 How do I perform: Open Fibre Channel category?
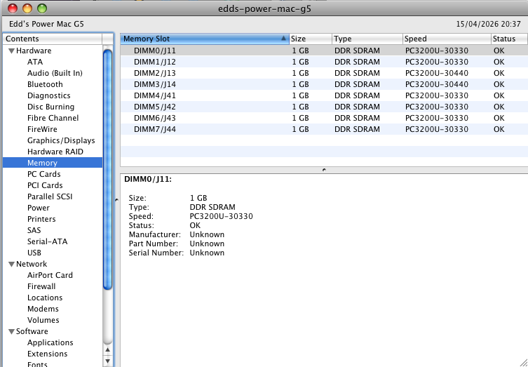[53, 118]
